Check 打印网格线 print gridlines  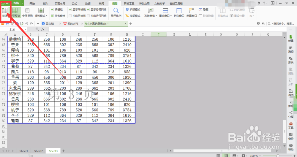coord(70,16)
